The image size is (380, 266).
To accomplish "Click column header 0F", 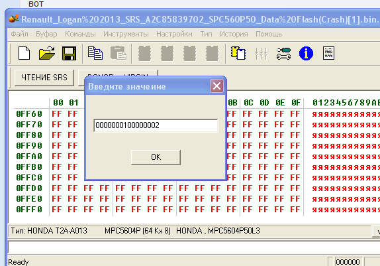I will pos(296,103).
